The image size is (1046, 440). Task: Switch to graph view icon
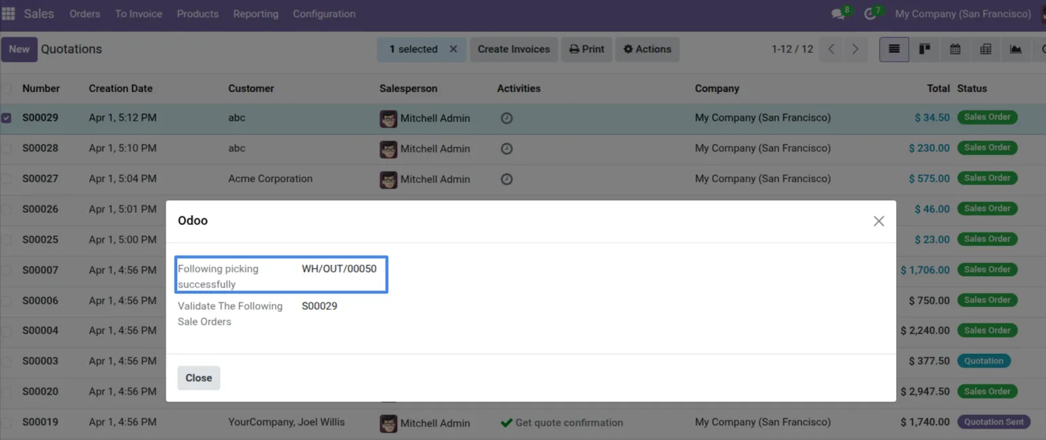1015,49
